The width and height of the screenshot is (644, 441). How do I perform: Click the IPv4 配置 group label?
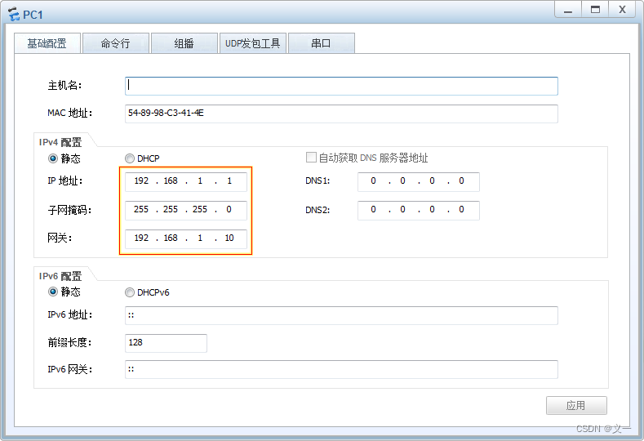60,142
